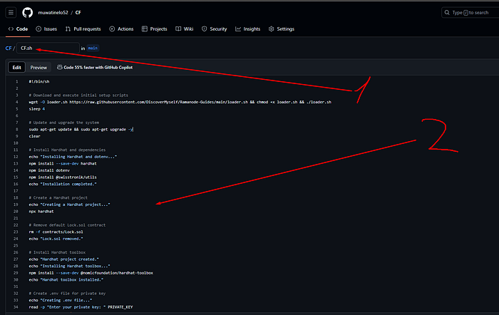
Task: Click the '# Install Hardhat and dependencies' comment
Action: click(x=67, y=150)
